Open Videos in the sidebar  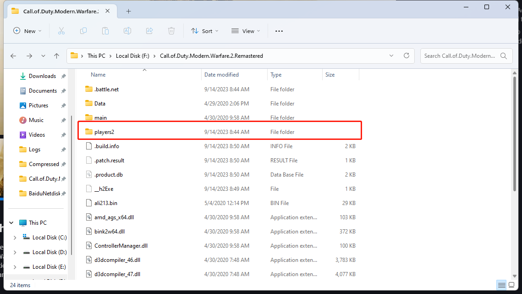pos(37,135)
